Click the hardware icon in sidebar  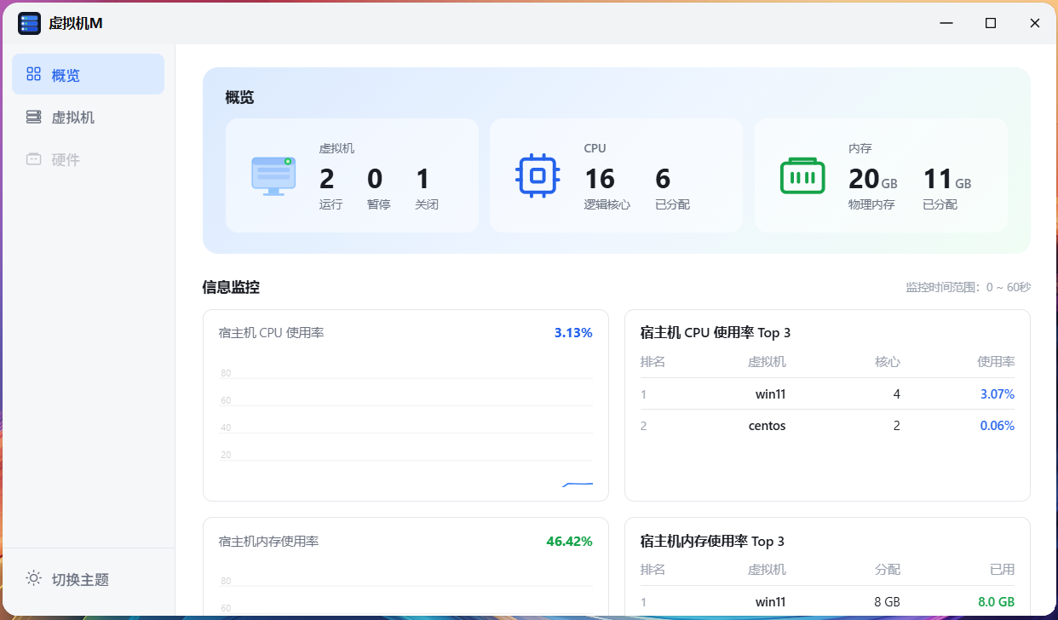point(34,159)
